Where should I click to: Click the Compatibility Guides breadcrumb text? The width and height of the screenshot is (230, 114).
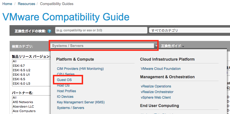57,4
